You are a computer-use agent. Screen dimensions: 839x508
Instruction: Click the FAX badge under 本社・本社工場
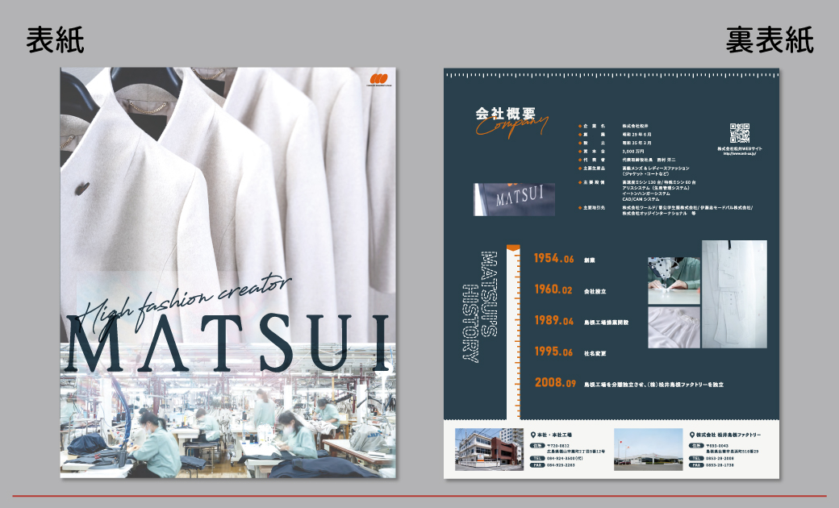coord(536,465)
